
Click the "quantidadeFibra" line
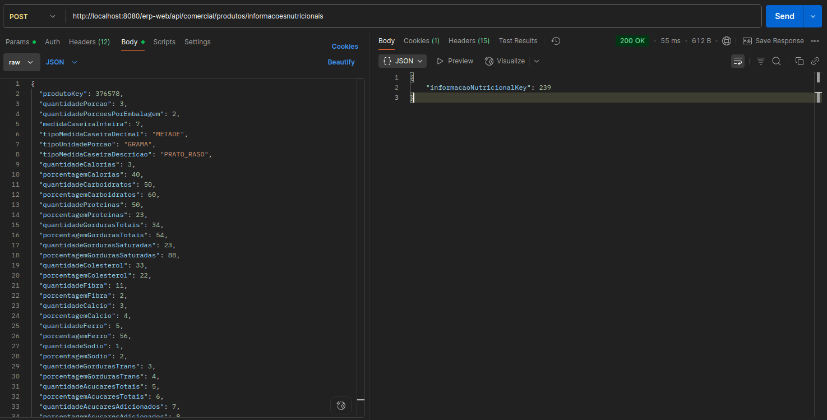point(83,285)
